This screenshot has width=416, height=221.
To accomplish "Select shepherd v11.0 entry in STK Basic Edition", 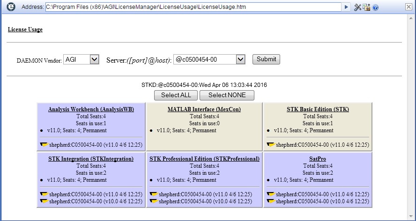I will pos(322,145).
